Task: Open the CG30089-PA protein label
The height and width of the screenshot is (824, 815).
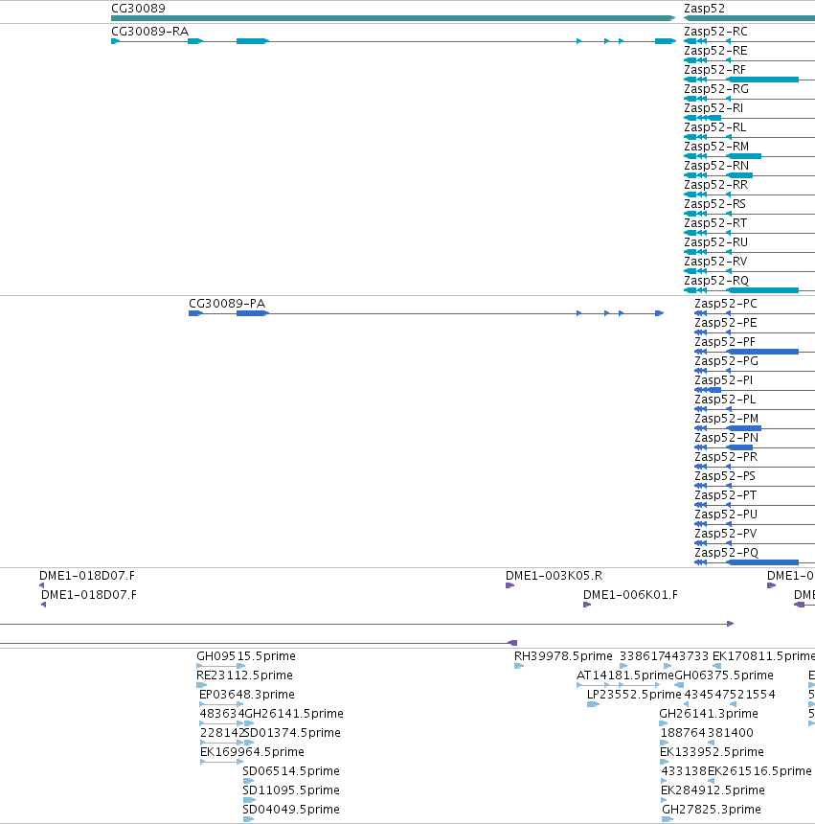Action: point(227,304)
